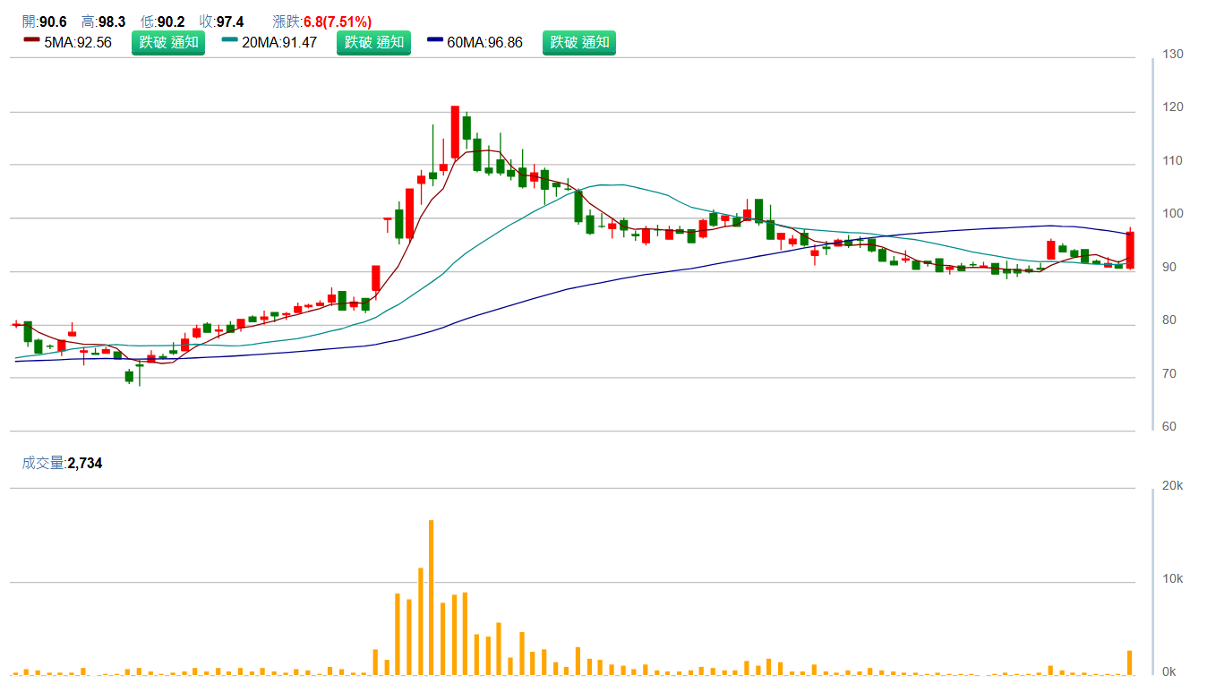Image resolution: width=1207 pixels, height=692 pixels.
Task: Click the teal 20MA legend line swatch
Action: tap(229, 40)
